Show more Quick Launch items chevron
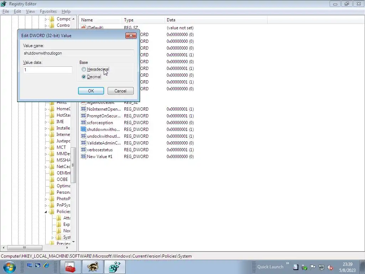The image size is (365, 274). 288,263
